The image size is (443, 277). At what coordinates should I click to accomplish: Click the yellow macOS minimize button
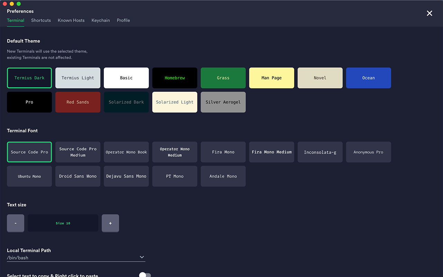tap(12, 4)
